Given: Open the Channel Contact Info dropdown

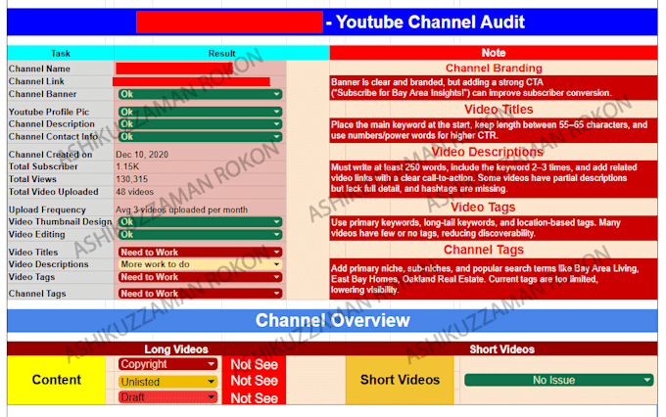Looking at the screenshot, I should click(200, 137).
